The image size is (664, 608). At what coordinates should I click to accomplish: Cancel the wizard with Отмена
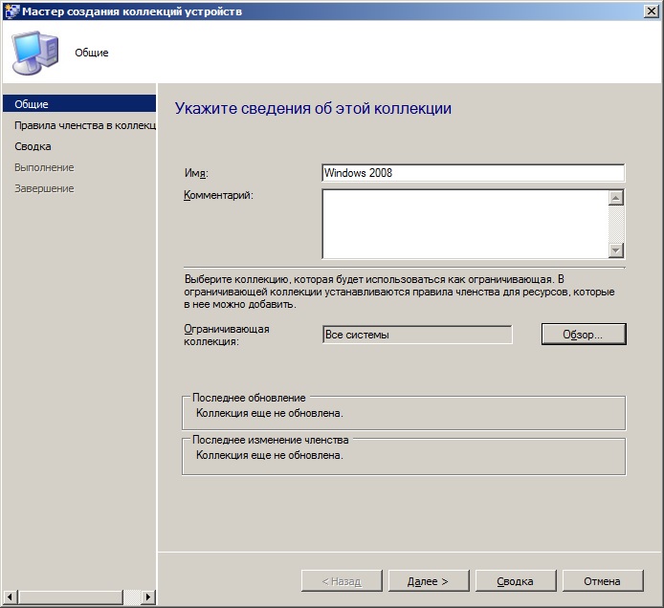click(603, 581)
